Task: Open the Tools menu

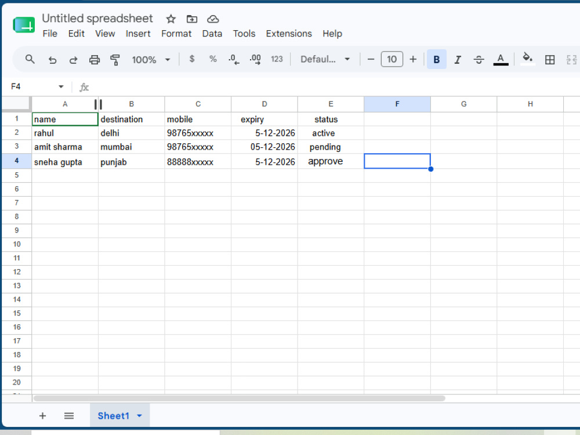Action: pos(244,34)
